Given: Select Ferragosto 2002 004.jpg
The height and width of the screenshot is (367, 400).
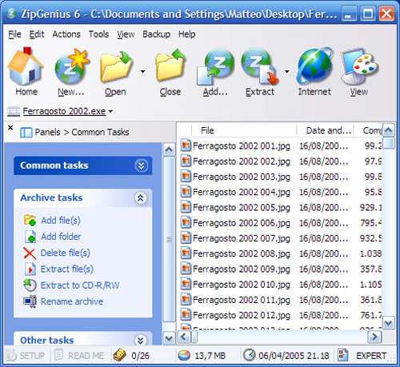Looking at the screenshot, I should point(242,192).
